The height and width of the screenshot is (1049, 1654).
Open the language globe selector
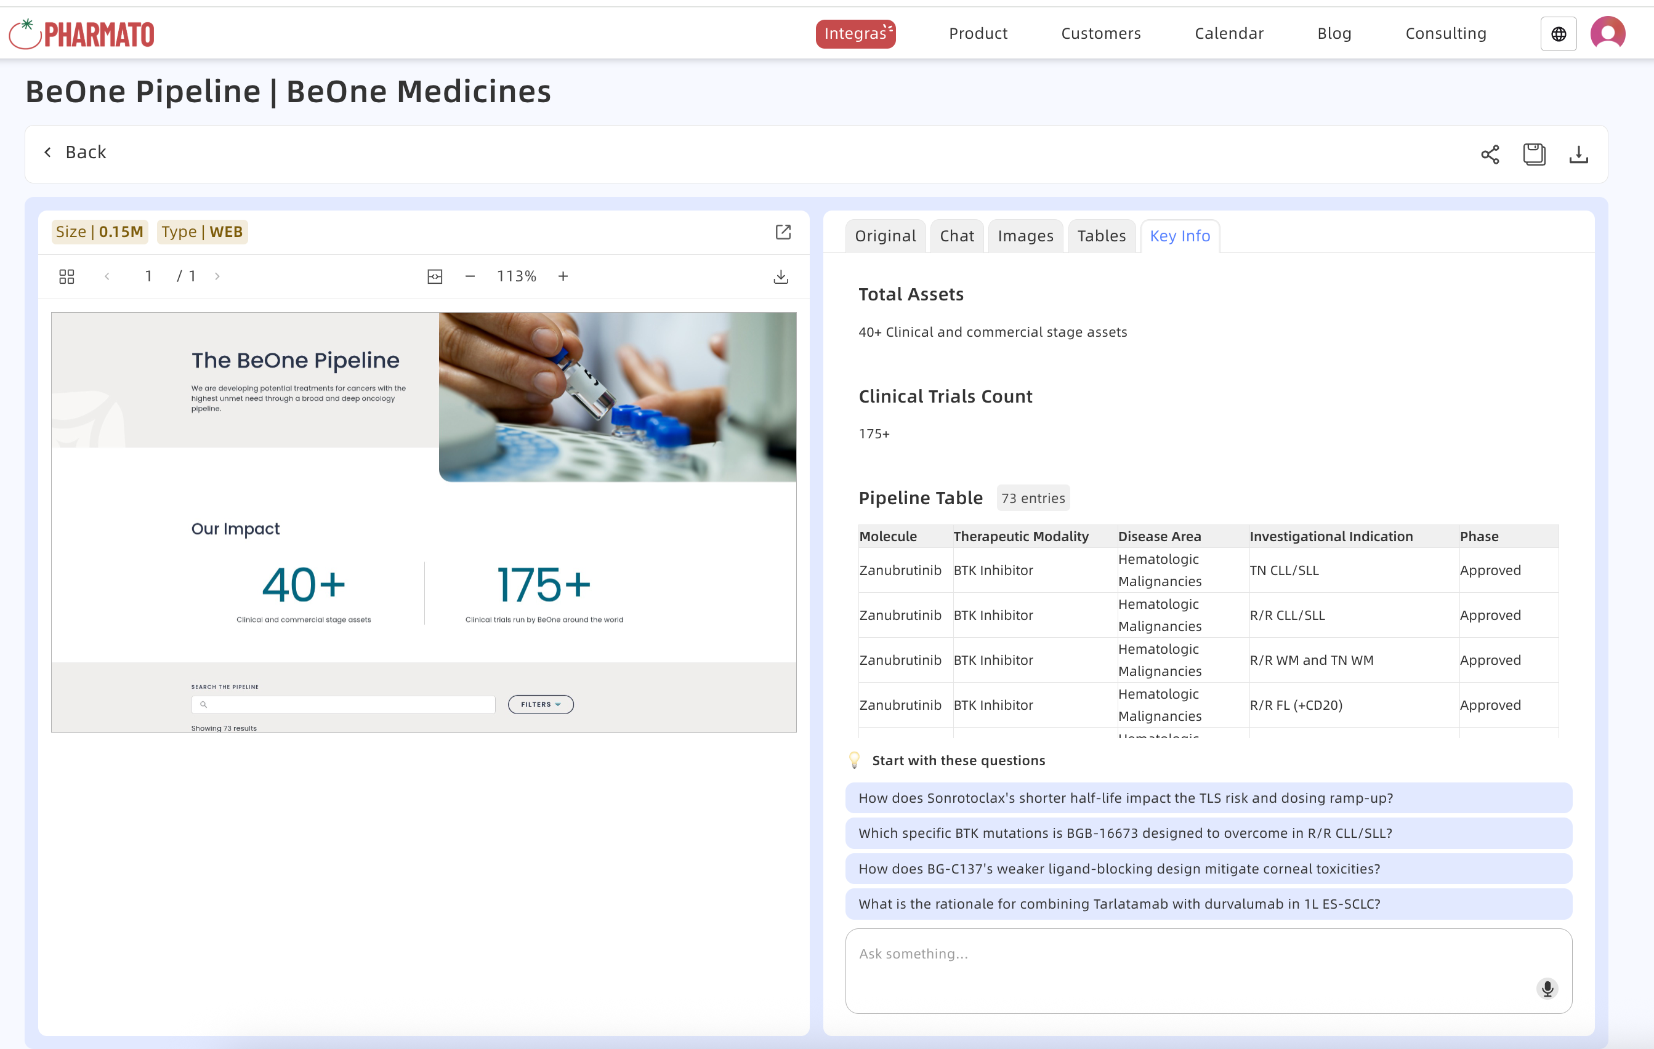pos(1559,34)
